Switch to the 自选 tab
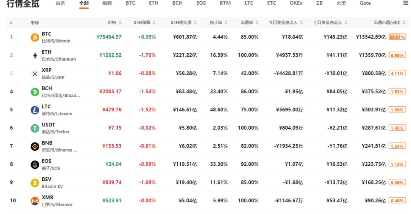Screen dimensions: 411x214 point(61,3)
